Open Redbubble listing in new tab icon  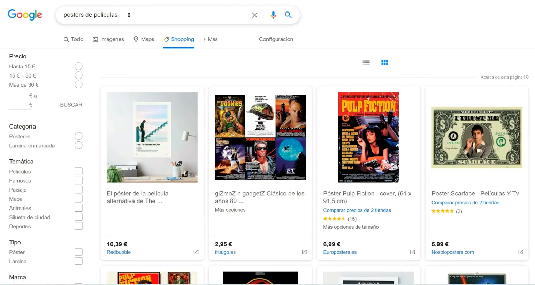[196, 252]
